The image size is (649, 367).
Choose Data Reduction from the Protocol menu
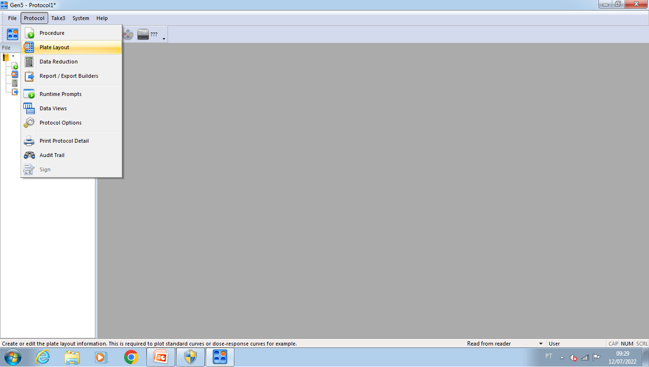point(72,61)
